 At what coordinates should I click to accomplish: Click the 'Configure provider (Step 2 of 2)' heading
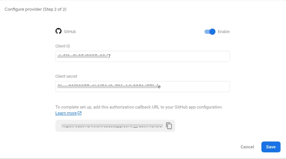[35, 9]
